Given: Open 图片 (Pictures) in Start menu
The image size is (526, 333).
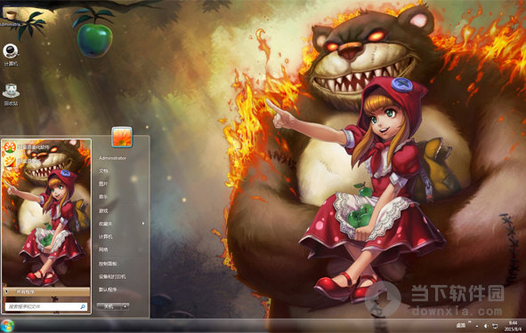Looking at the screenshot, I should click(x=103, y=184).
